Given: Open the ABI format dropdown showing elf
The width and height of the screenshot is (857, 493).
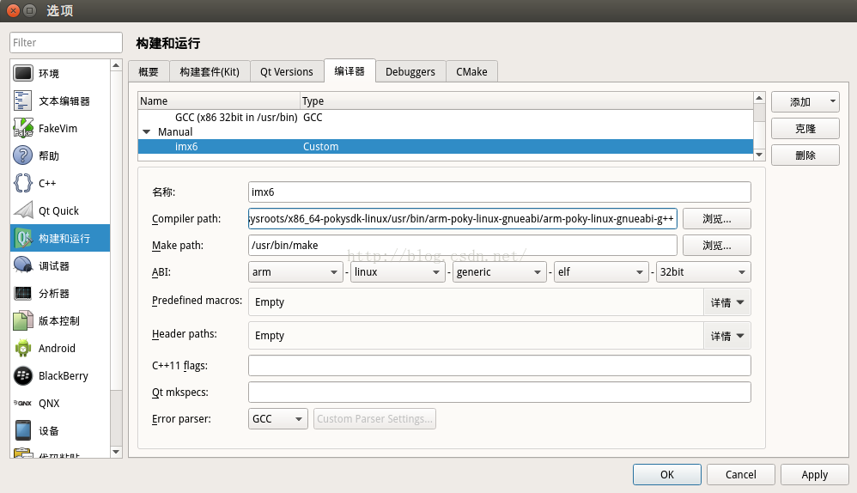Looking at the screenshot, I should point(601,271).
